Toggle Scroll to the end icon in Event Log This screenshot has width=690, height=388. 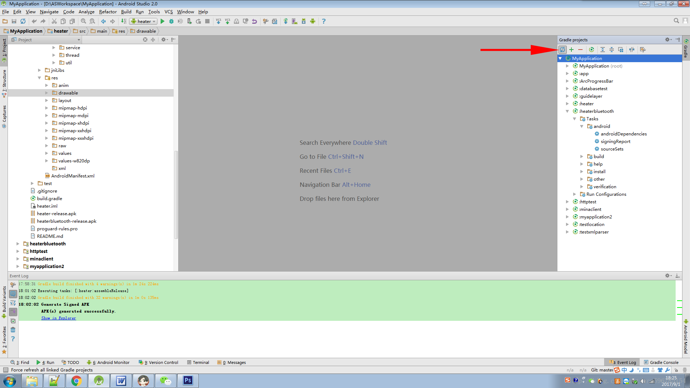click(x=13, y=312)
